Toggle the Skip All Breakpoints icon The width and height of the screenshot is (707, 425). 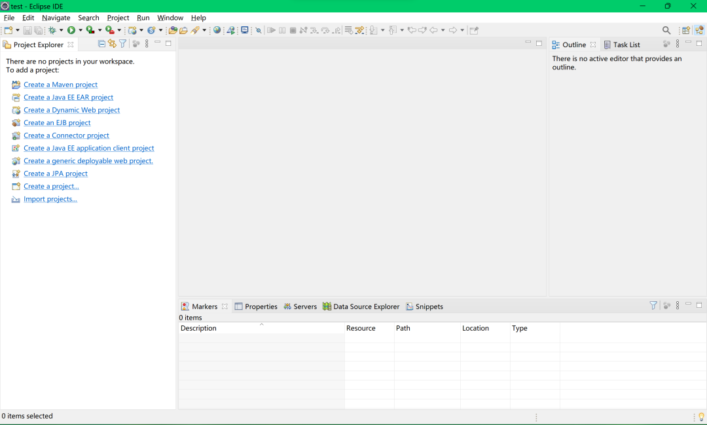tap(259, 30)
